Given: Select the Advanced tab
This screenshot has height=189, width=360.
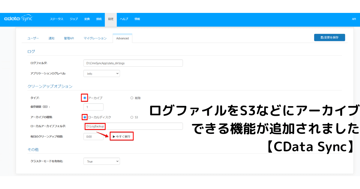Looking at the screenshot, I should (122, 38).
